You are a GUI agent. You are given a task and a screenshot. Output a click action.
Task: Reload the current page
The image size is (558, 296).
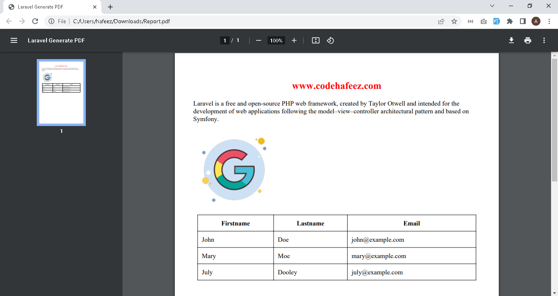coord(35,21)
